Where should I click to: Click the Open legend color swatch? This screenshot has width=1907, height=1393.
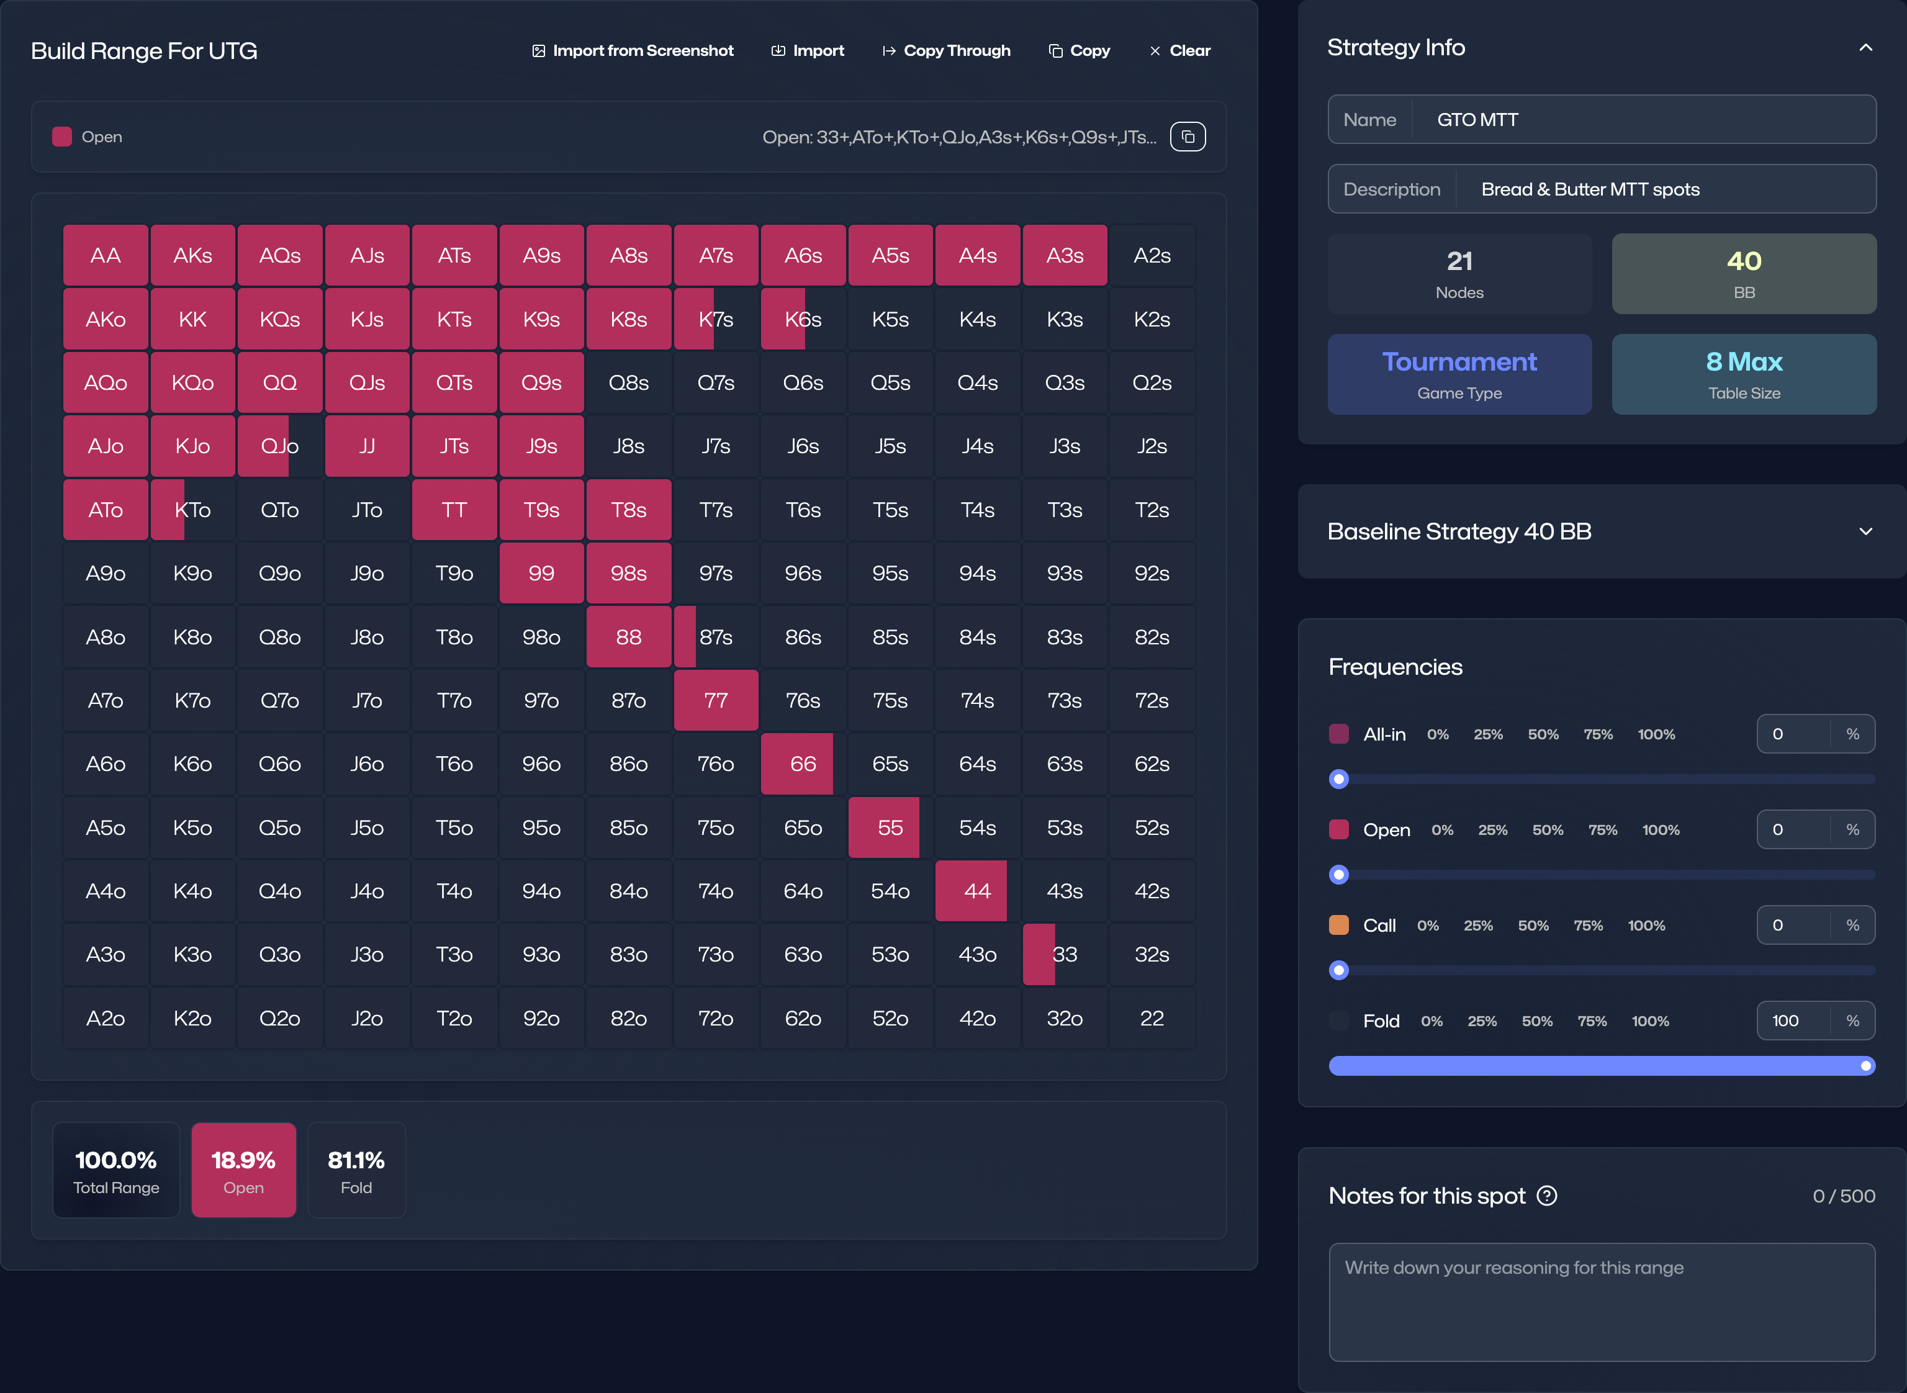pos(62,137)
